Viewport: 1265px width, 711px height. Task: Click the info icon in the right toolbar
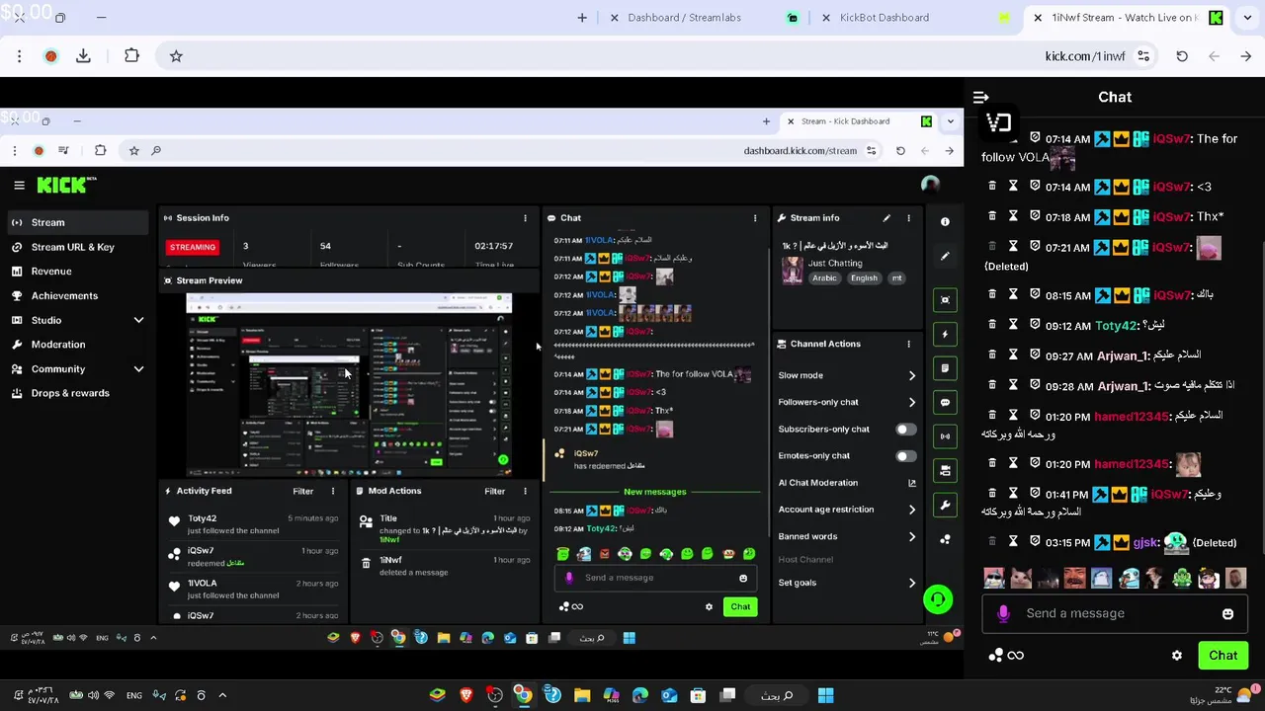pyautogui.click(x=945, y=222)
